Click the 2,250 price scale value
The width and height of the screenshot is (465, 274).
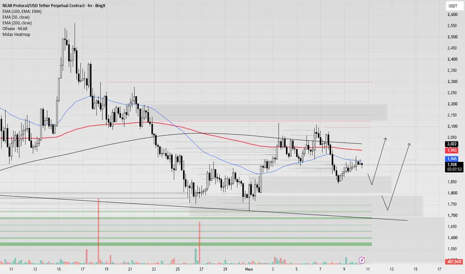[x=452, y=93]
